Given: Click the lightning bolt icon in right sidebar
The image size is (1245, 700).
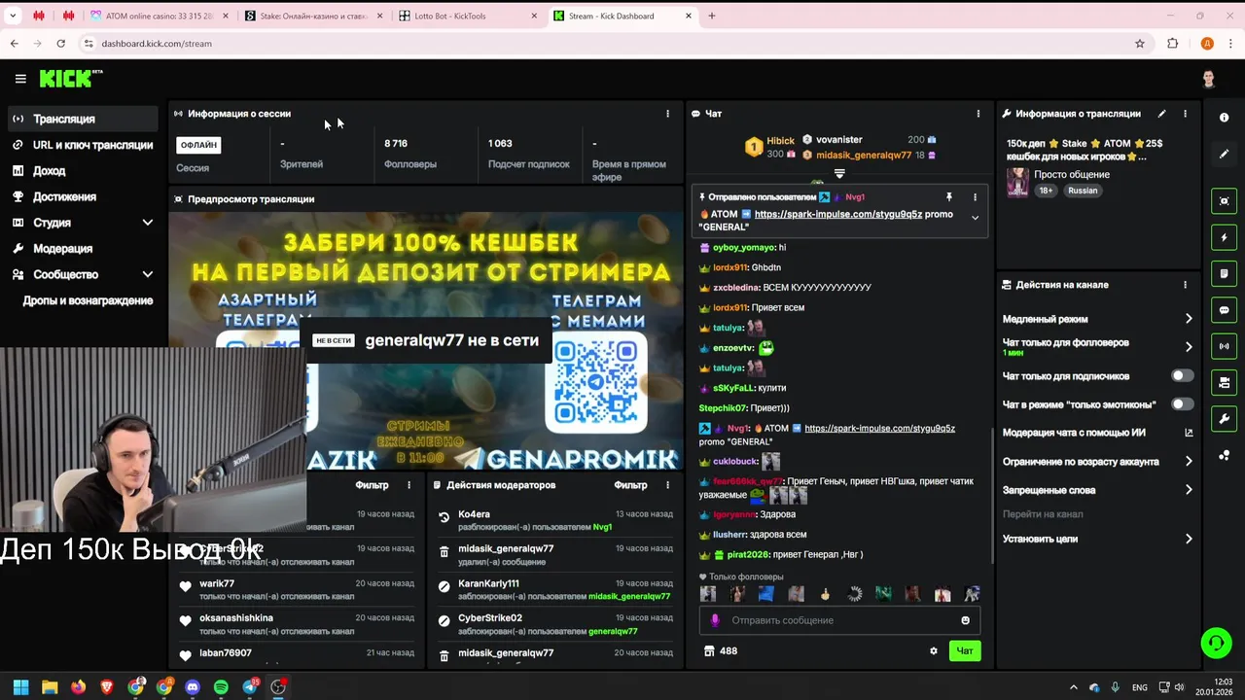Looking at the screenshot, I should pos(1224,237).
